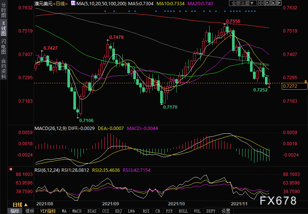Select the MACD indicator button
308x214 pixels.
77,211
